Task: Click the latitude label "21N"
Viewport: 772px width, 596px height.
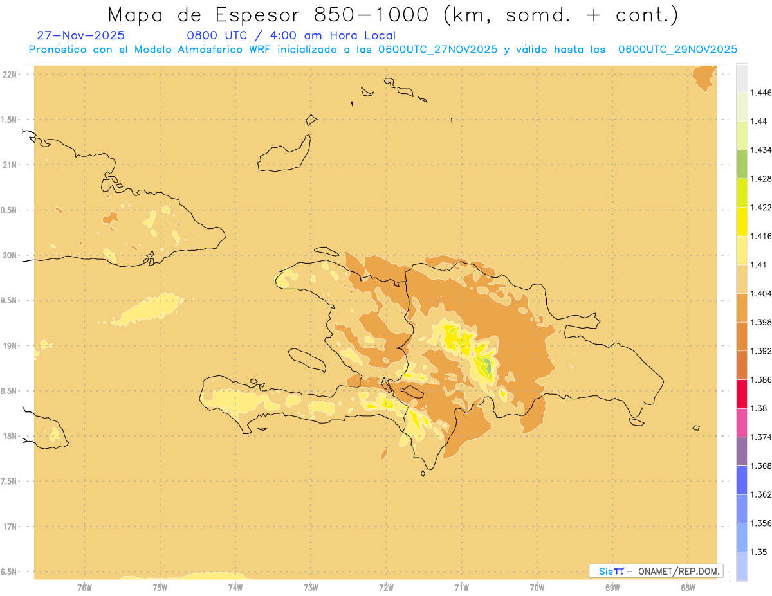Action: click(x=10, y=165)
